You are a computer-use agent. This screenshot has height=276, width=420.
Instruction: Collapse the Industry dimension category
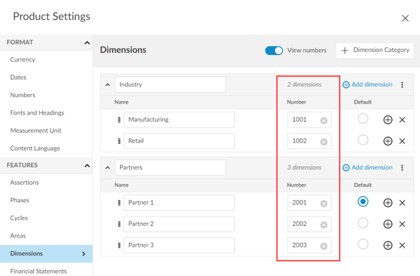pos(107,85)
